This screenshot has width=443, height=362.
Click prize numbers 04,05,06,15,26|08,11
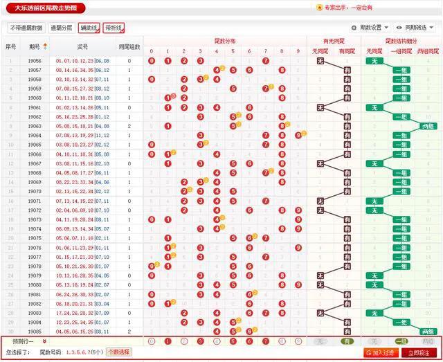coord(82,332)
